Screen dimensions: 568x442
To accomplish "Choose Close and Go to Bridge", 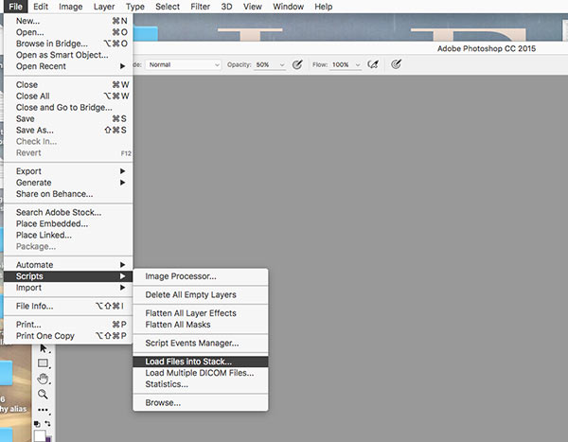I will coord(68,107).
